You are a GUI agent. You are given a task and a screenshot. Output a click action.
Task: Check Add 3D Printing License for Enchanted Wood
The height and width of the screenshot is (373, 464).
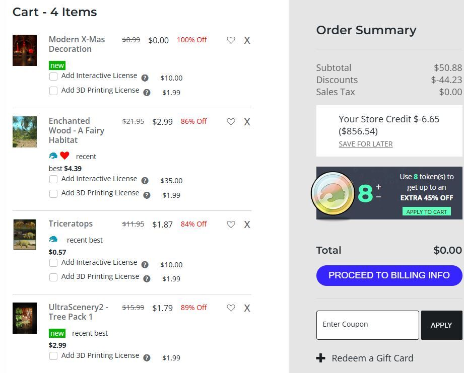pos(53,194)
